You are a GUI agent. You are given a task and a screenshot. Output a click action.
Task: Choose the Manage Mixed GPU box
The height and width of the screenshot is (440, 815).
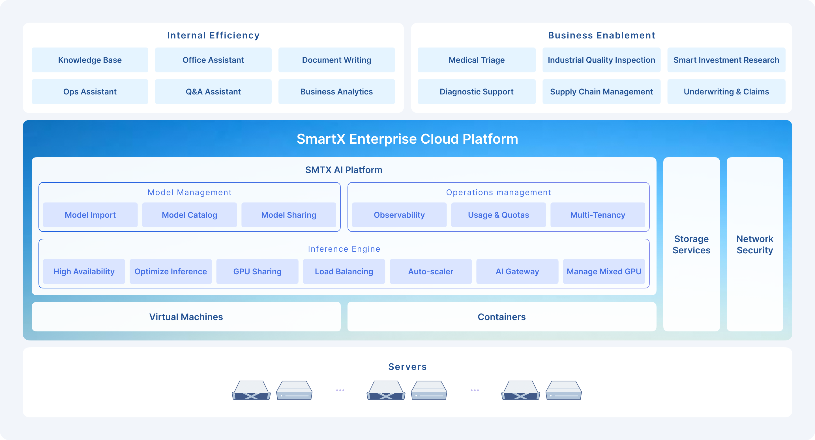(x=604, y=271)
